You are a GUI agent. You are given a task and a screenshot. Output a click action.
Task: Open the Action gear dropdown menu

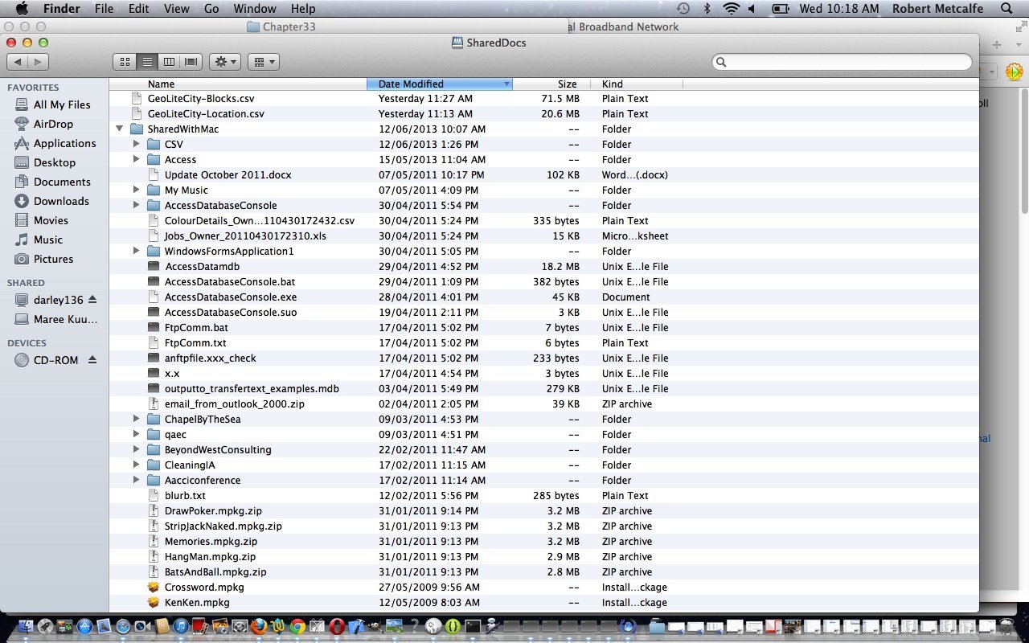[x=224, y=62]
